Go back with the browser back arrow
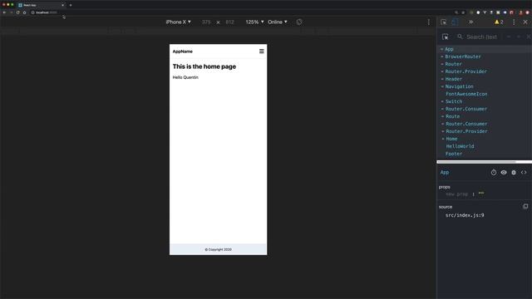 (4, 12)
